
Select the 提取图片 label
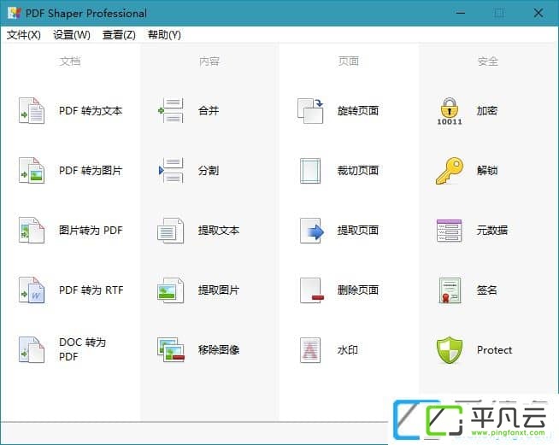[219, 290]
